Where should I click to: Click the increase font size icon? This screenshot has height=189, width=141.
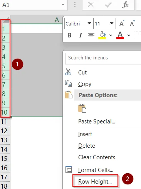[x=122, y=24]
